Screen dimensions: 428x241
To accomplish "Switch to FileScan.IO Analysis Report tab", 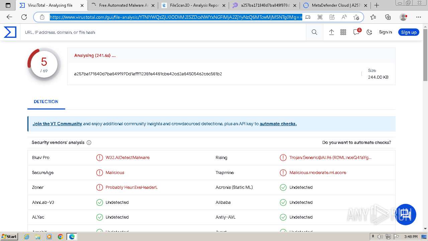I will tap(194, 5).
